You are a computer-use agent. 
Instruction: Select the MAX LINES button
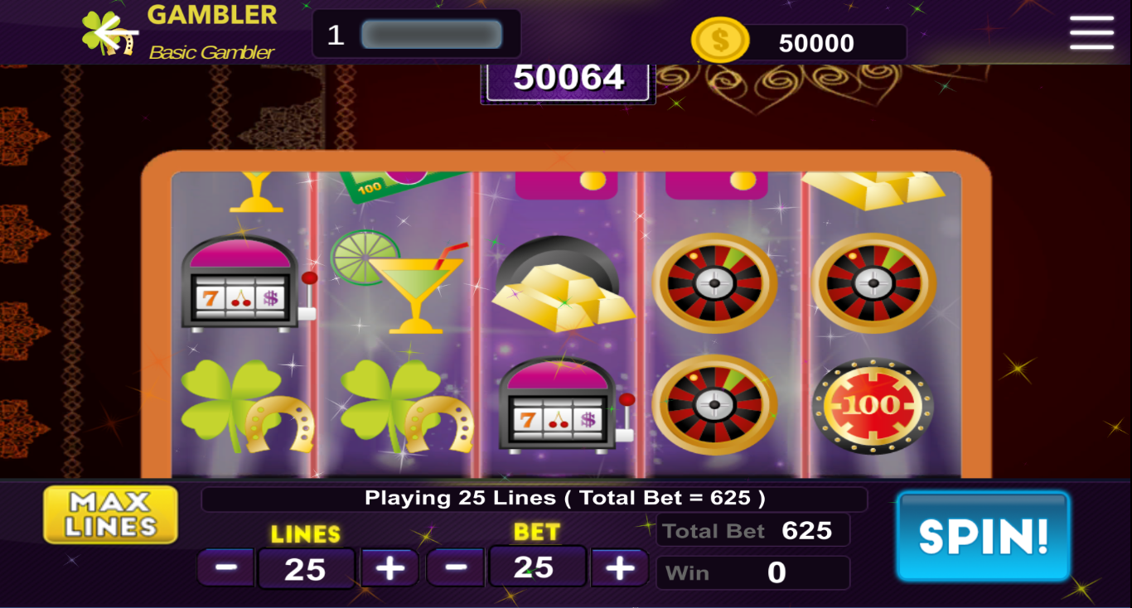click(x=111, y=514)
